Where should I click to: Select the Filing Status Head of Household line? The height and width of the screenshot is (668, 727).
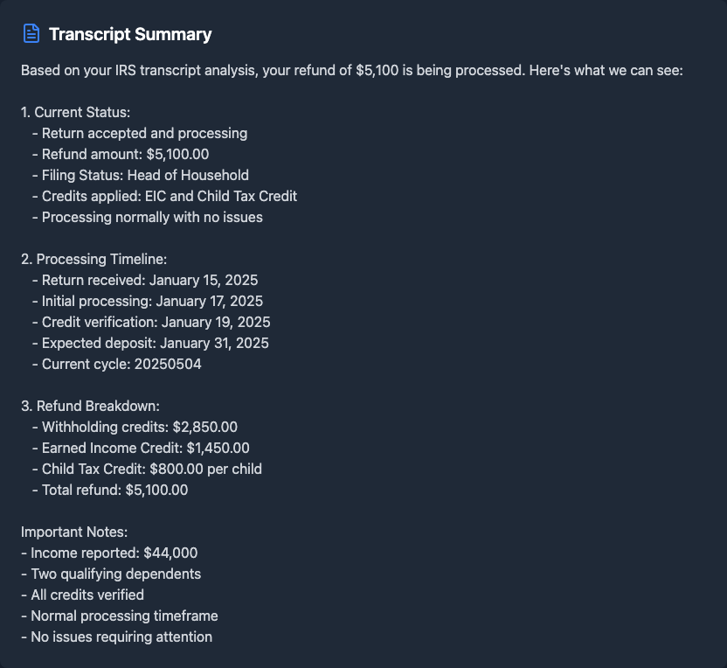[145, 175]
